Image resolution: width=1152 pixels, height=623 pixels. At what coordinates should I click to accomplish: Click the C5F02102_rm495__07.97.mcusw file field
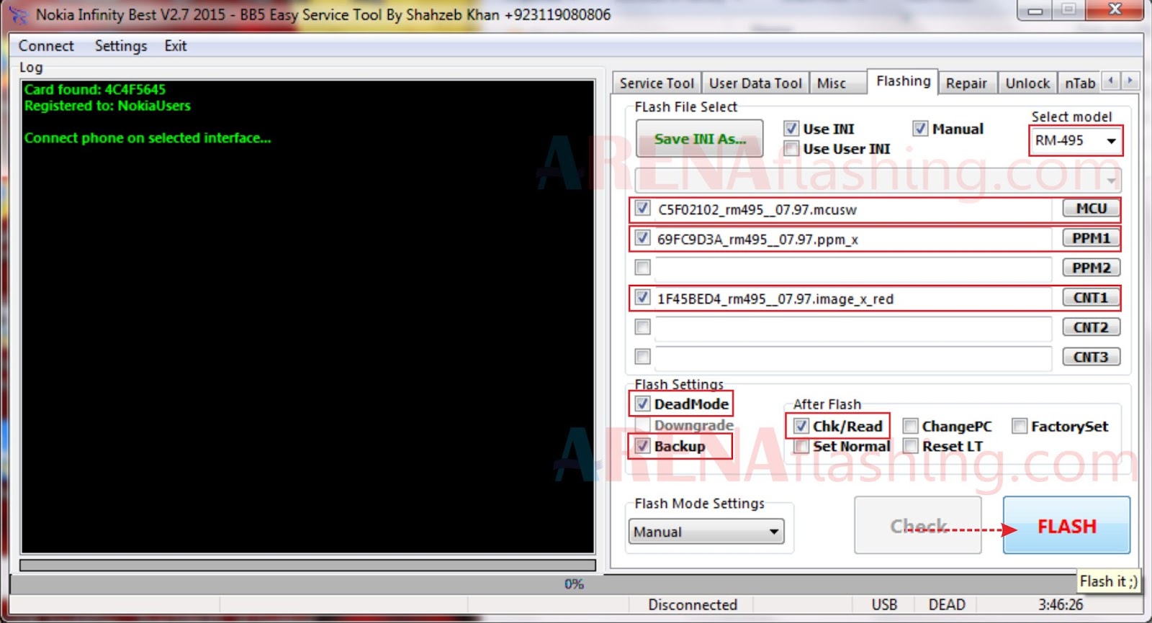click(x=852, y=210)
